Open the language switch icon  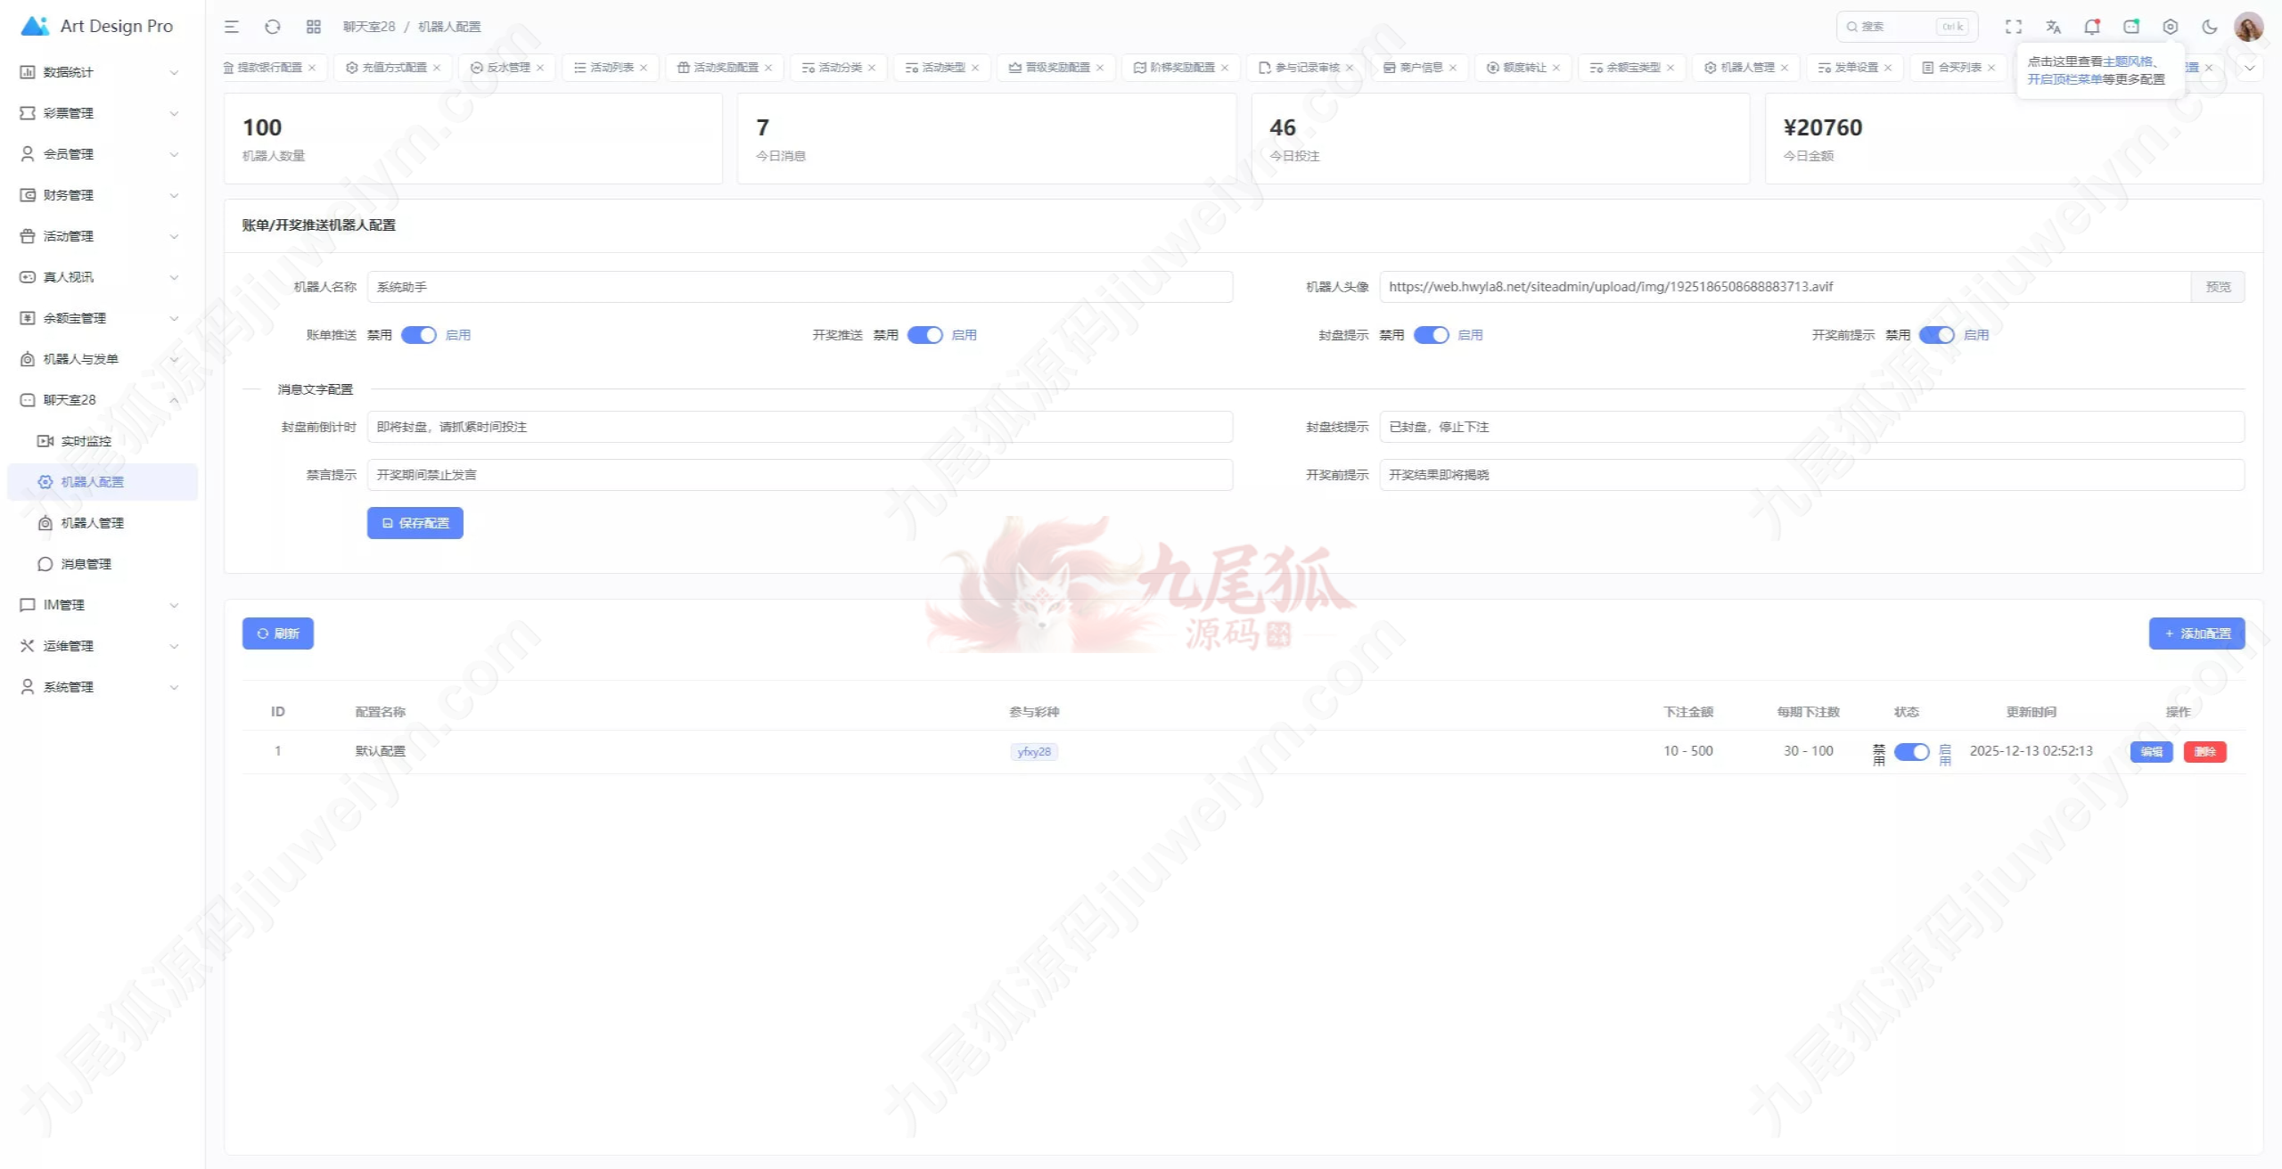[2053, 27]
